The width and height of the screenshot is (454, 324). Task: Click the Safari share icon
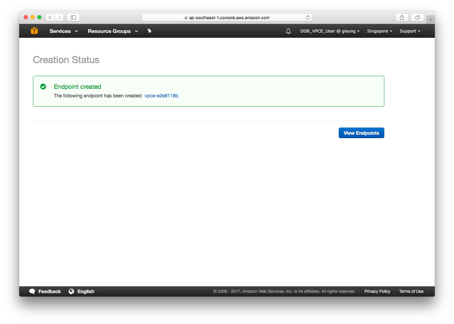[402, 17]
